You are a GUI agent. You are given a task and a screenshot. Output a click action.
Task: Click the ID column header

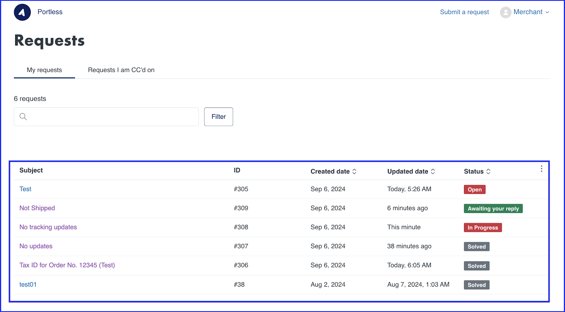pos(237,170)
